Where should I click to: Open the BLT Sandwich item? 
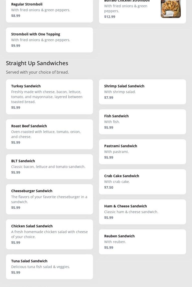pos(49,167)
